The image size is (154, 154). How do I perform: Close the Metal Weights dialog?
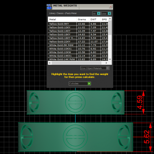click(x=111, y=7)
